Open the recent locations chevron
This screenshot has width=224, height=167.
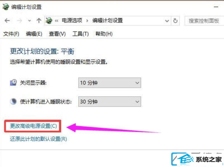pyautogui.click(x=29, y=21)
